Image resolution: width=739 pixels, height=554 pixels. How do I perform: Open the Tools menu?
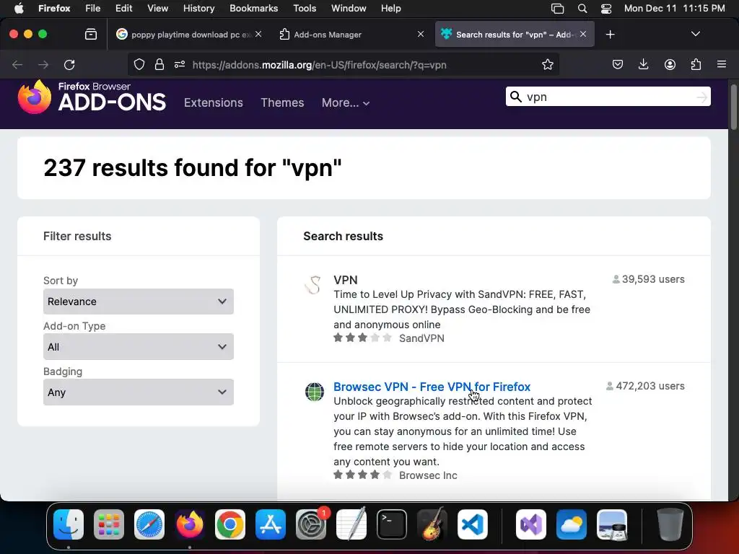305,9
